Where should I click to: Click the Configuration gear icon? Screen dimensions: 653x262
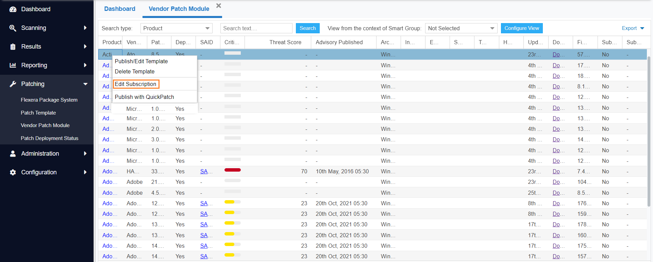pyautogui.click(x=13, y=172)
